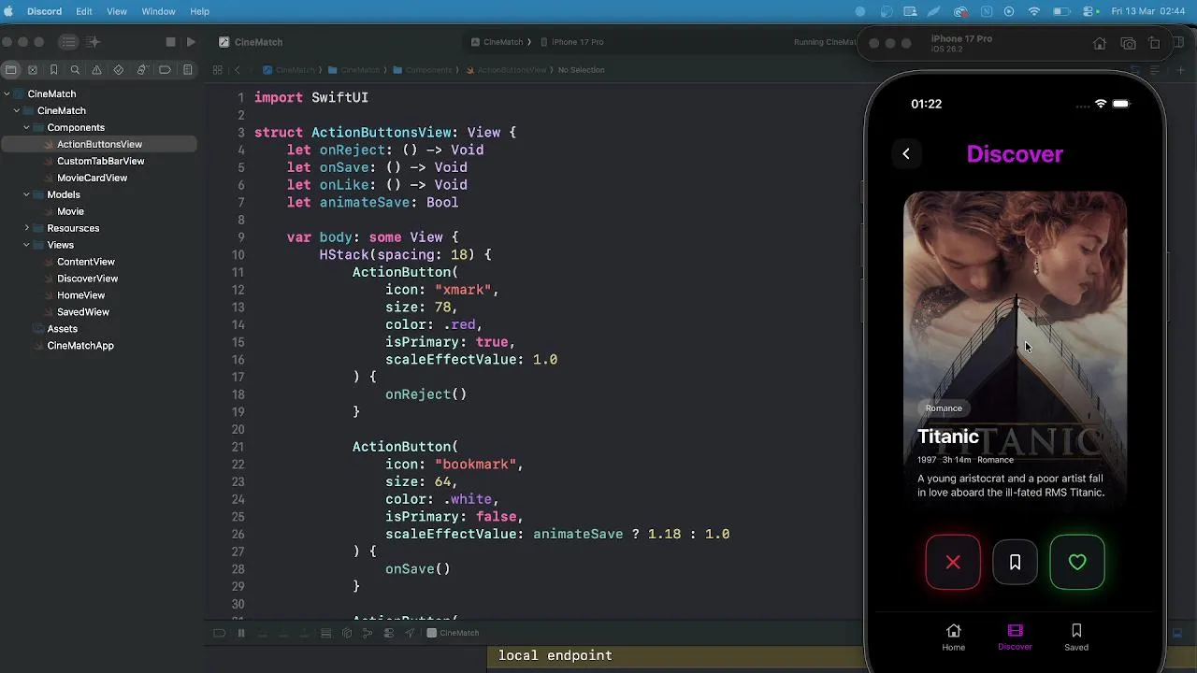Open the source control navigator icon
1197x673 pixels.
click(33, 69)
